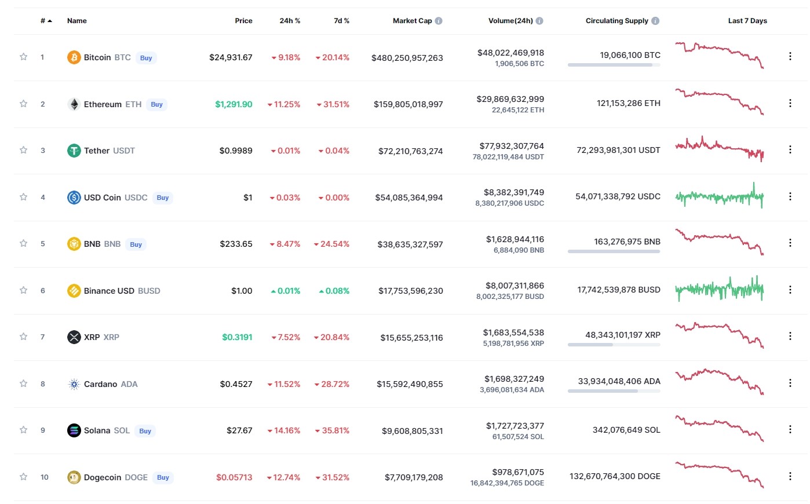This screenshot has width=810, height=504.
Task: Sort by Circulating Supply column header
Action: point(616,21)
